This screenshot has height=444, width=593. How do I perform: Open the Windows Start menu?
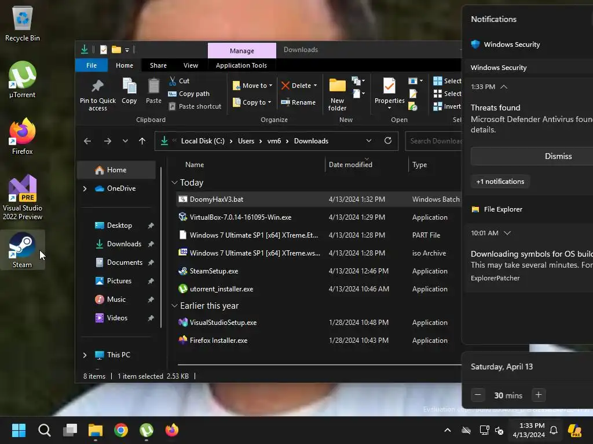[19, 430]
